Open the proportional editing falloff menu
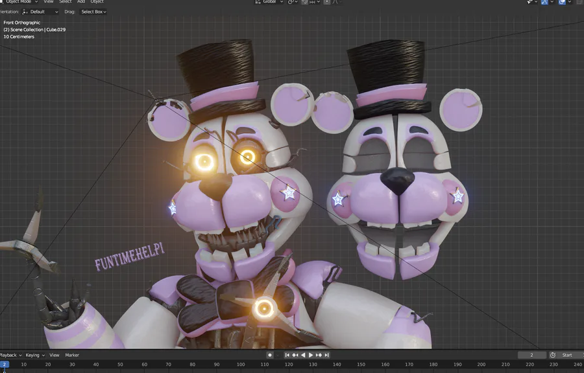584x373 pixels. (x=337, y=2)
